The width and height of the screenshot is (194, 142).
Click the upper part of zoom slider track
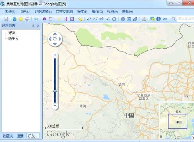coord(55,74)
